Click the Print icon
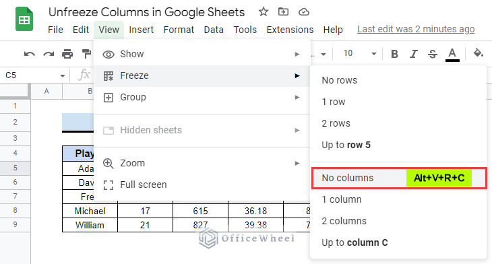 [67, 54]
